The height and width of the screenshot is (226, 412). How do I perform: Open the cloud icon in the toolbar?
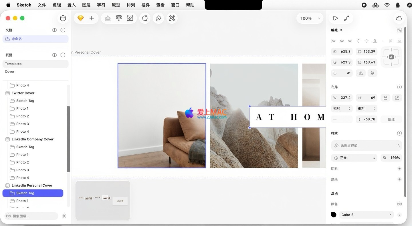tap(399, 18)
